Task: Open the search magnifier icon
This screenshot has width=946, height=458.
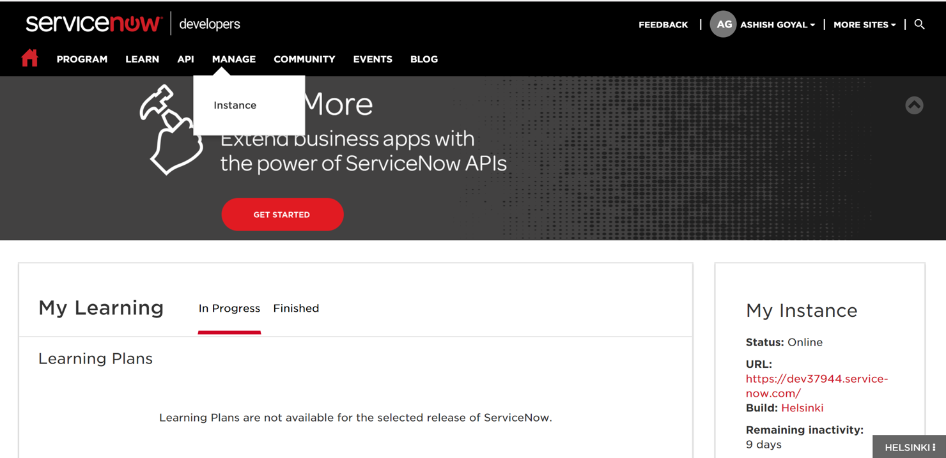Action: click(x=919, y=24)
